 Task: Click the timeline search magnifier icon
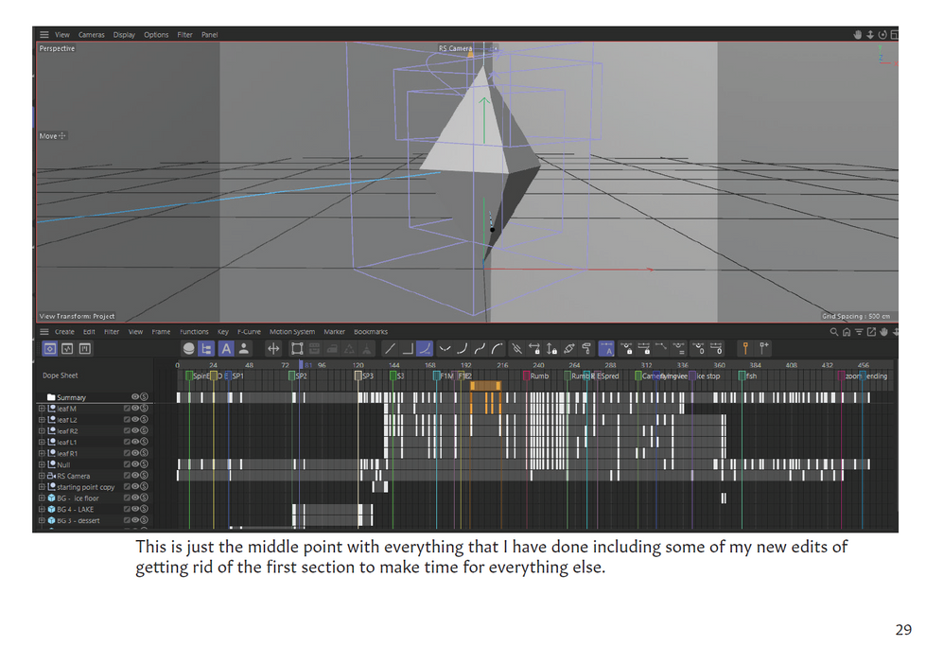pyautogui.click(x=834, y=332)
